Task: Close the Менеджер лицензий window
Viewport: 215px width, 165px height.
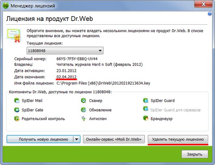Action: pos(204,4)
